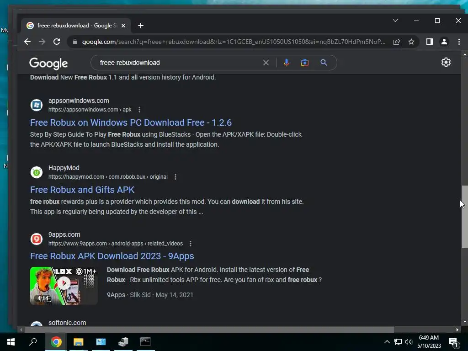Click the vertical scrollbar thumb
The width and height of the screenshot is (468, 351).
[x=465, y=217]
